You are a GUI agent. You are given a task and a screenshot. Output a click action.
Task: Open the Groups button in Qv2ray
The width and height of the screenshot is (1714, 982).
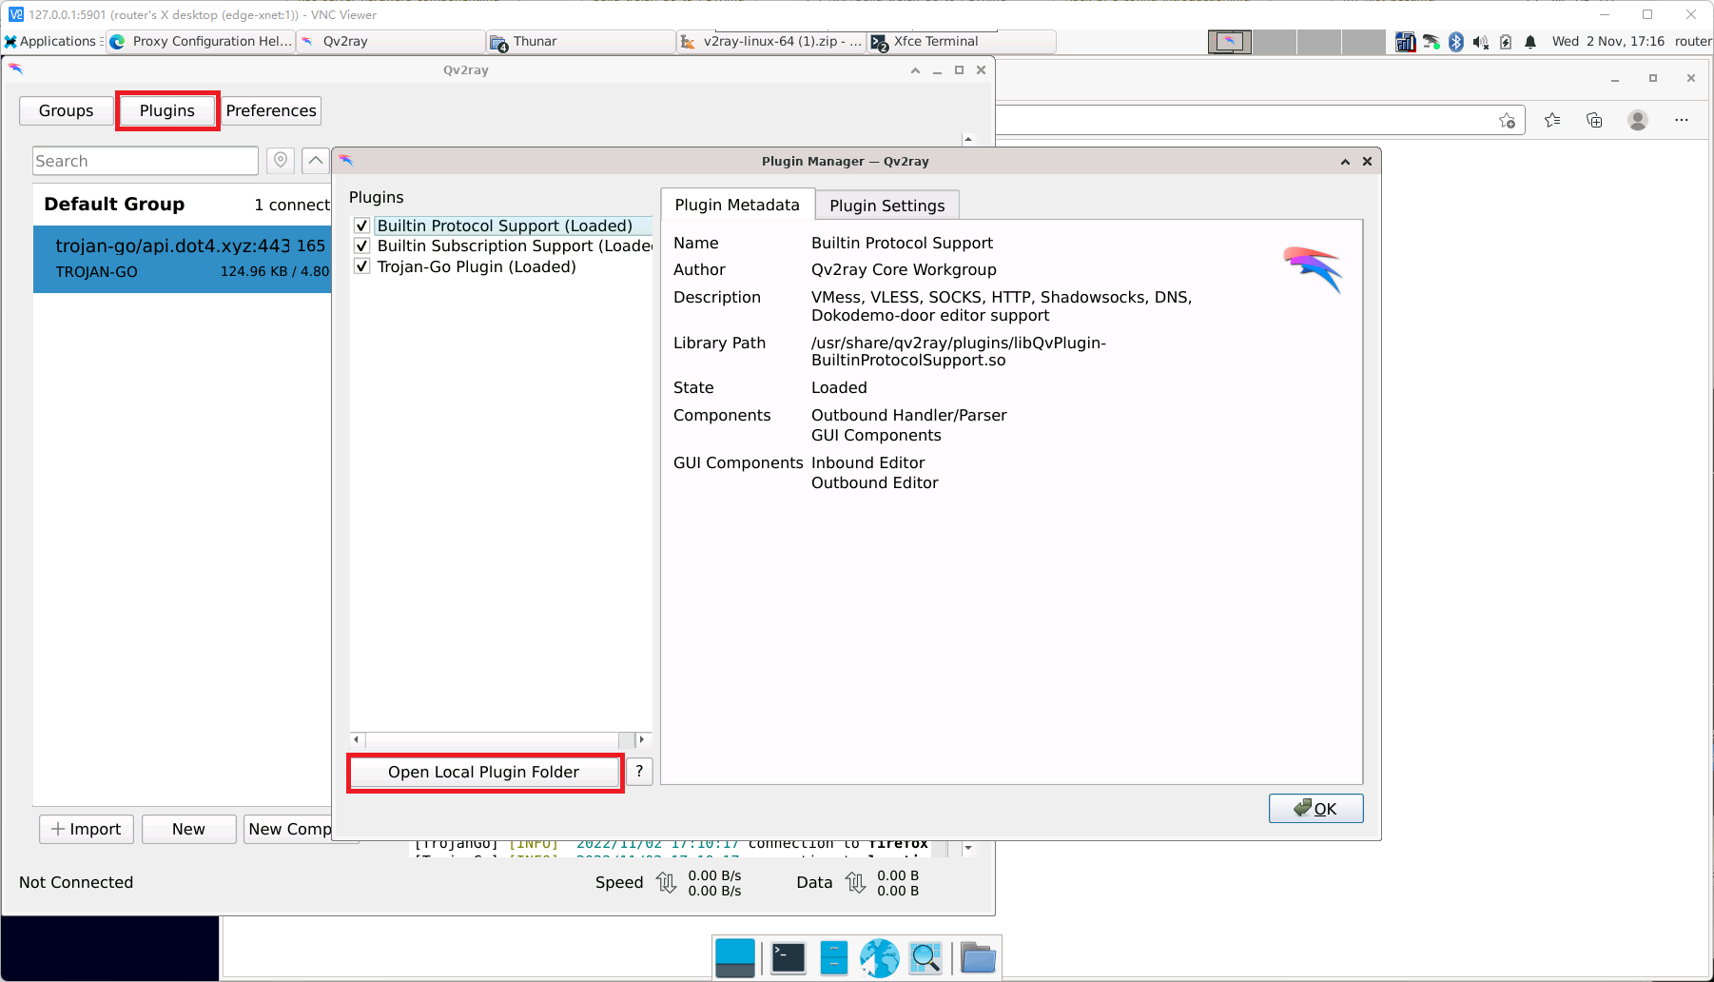click(67, 110)
